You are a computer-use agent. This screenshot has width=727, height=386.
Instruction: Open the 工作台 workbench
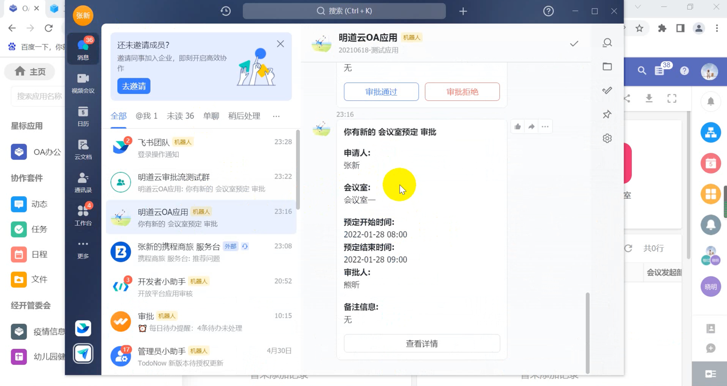pos(83,215)
